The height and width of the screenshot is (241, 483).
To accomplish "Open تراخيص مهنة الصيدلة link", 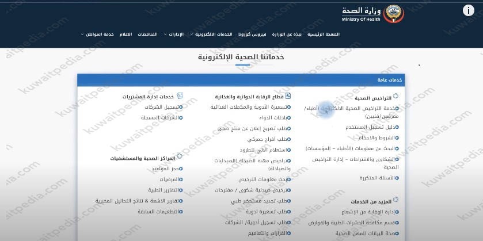I will [x=252, y=165].
